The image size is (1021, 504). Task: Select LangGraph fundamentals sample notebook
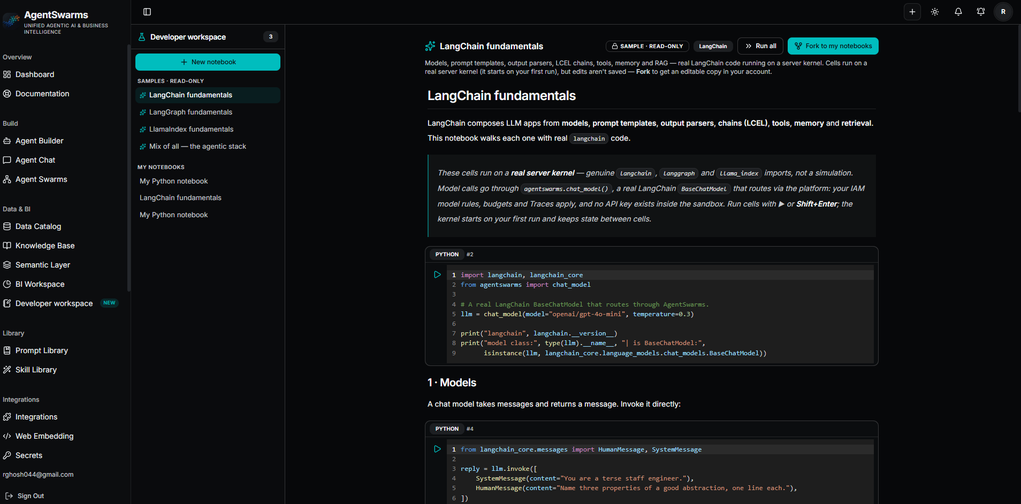tap(208, 112)
